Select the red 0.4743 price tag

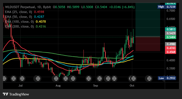170,48
